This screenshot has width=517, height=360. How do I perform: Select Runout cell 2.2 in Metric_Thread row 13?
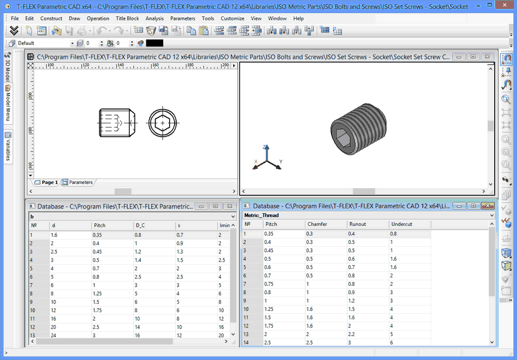click(368, 334)
